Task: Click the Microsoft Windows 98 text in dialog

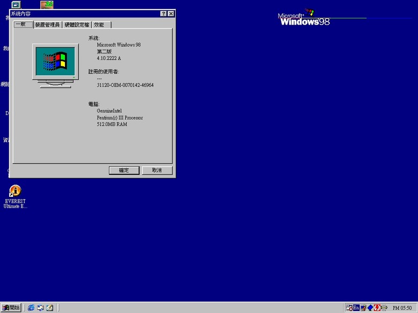Action: pos(118,45)
